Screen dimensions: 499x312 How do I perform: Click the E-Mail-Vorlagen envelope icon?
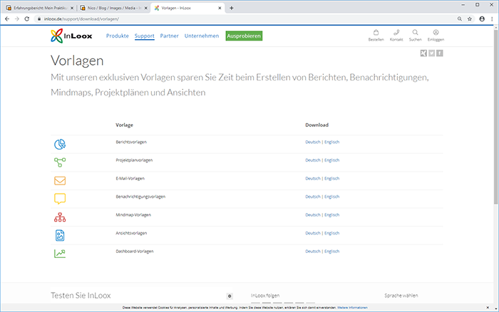point(60,181)
